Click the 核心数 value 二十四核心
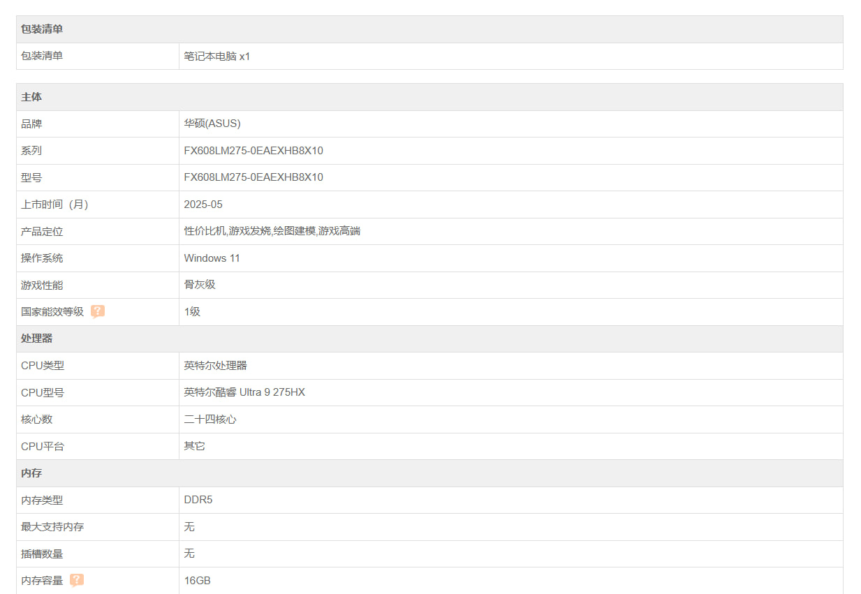Screen dimensions: 861x594 [210, 419]
